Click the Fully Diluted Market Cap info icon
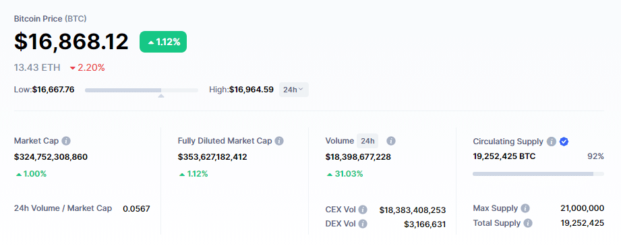 [279, 141]
